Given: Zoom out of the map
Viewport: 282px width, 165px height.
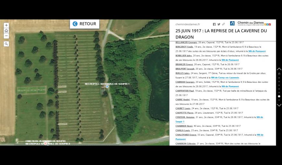Looking at the screenshot, I should 6,36.
